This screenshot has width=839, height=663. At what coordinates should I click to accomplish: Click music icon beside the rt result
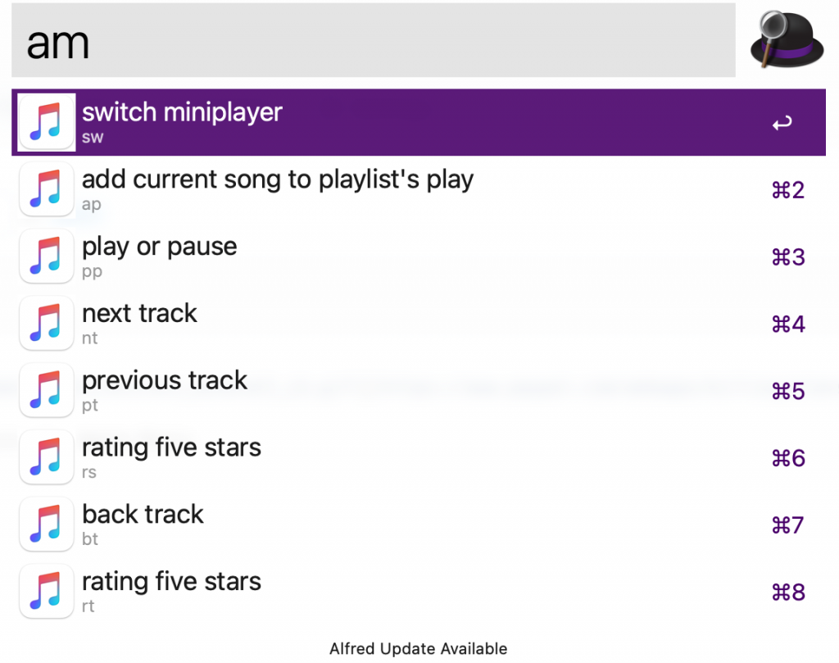click(47, 592)
